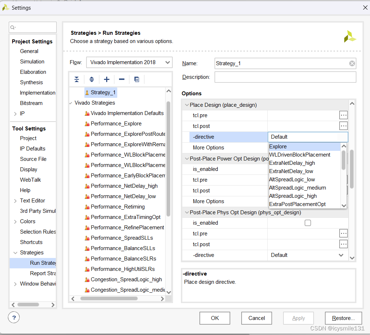Select WLDrivenBlockPlacement directive option
The image size is (370, 335).
click(x=304, y=155)
